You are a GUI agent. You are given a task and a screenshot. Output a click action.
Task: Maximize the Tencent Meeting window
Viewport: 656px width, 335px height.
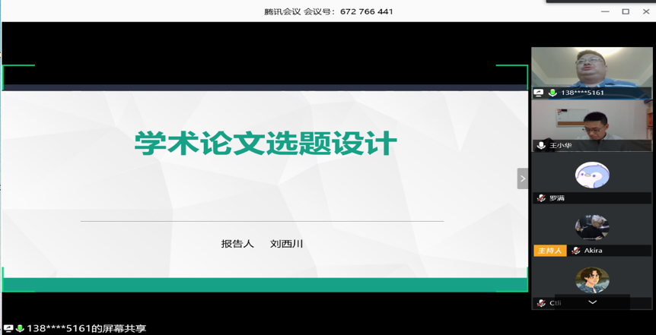pyautogui.click(x=626, y=11)
